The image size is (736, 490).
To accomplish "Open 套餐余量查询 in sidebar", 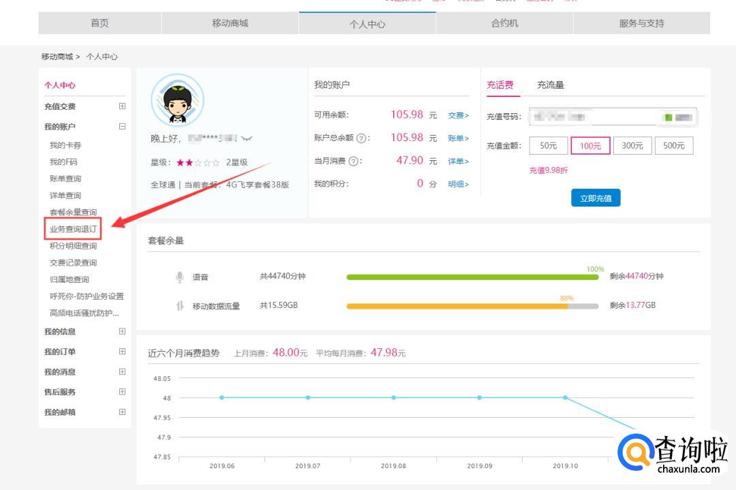I will (73, 212).
